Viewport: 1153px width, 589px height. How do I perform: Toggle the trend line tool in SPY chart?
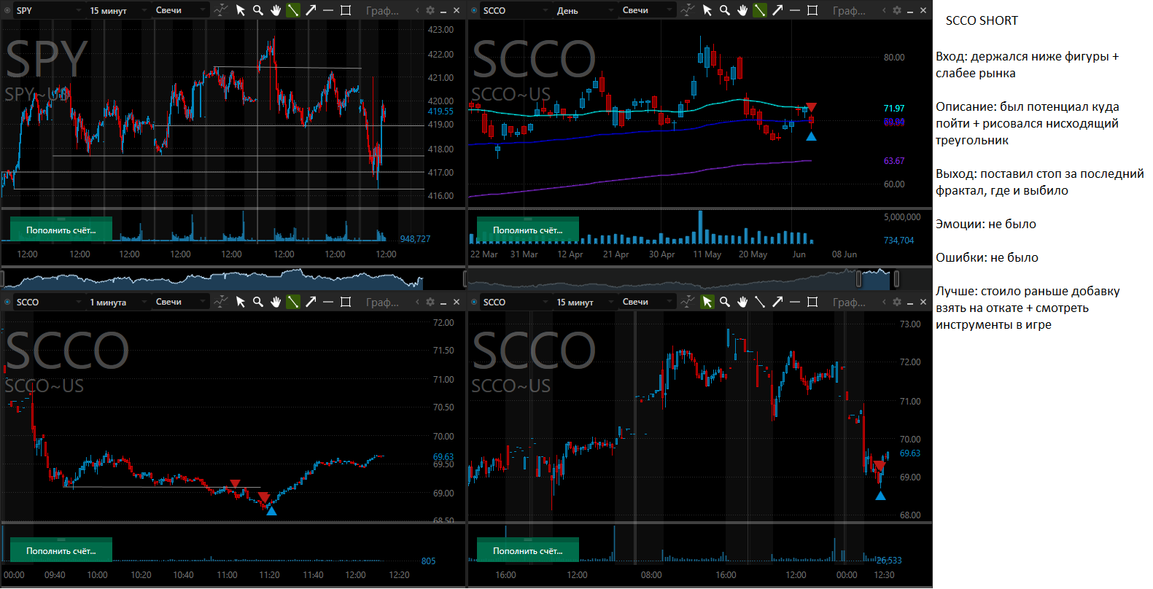point(293,10)
